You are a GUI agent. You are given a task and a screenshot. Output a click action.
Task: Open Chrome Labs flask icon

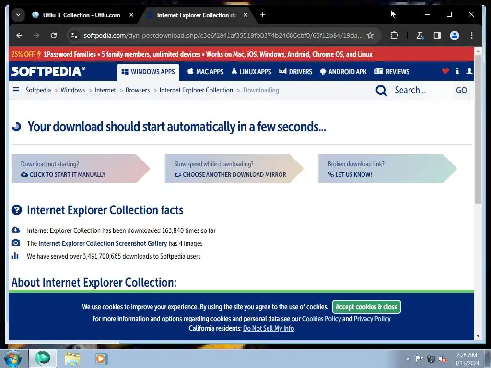[x=420, y=35]
